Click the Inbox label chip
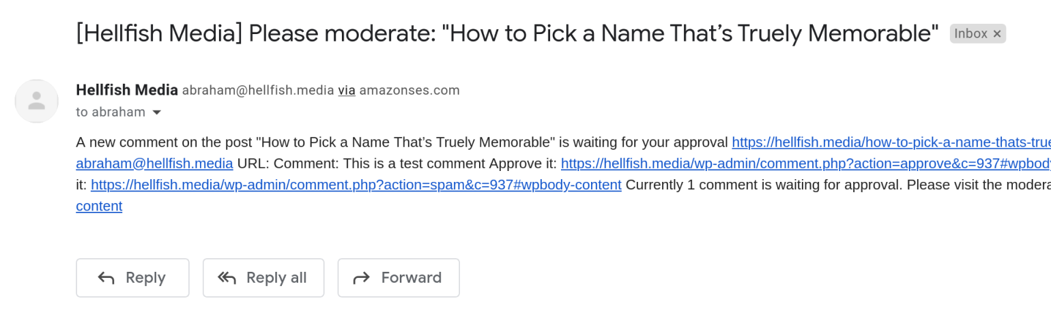 (x=977, y=33)
